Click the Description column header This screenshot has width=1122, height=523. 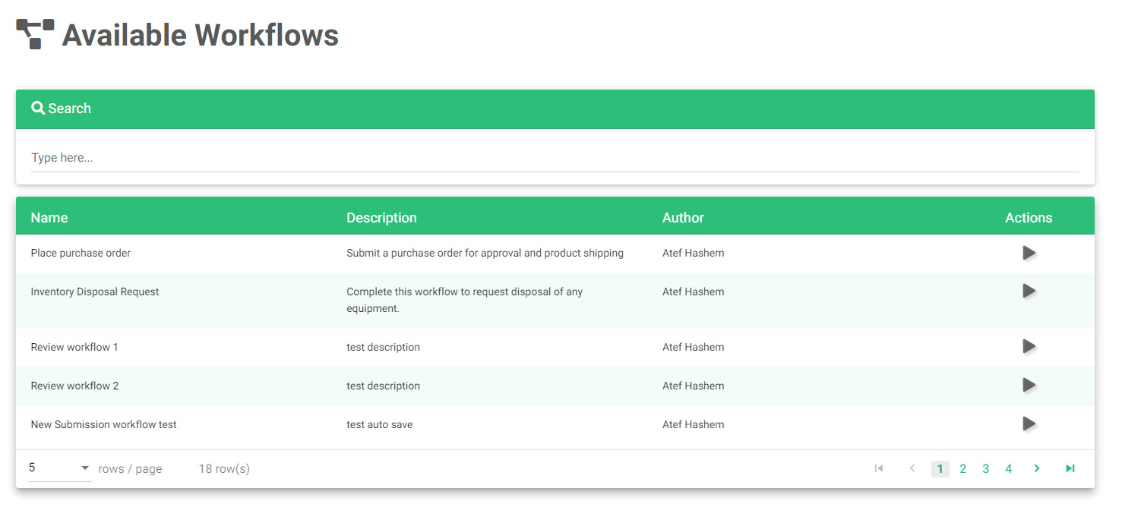pos(381,217)
